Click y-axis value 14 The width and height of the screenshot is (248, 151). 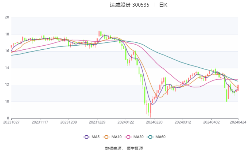click(7, 68)
